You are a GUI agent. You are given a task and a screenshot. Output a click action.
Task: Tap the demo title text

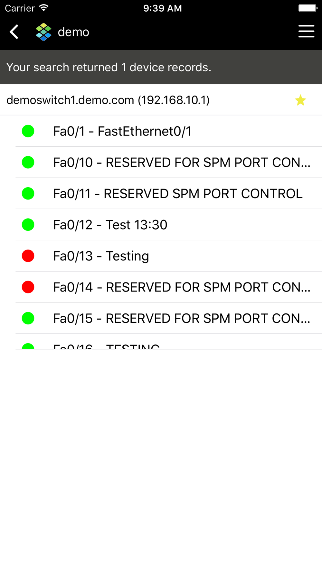point(73,32)
